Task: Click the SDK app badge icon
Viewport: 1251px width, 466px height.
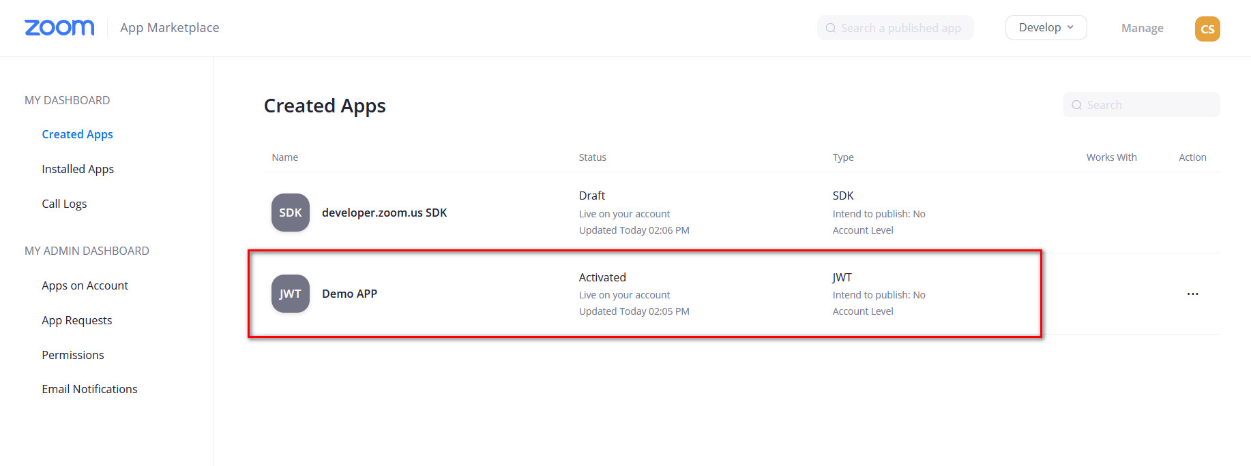Action: pos(291,213)
